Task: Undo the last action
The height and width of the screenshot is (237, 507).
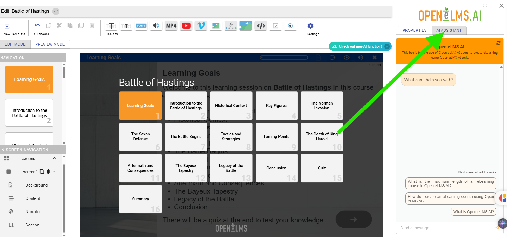Action: (37, 26)
